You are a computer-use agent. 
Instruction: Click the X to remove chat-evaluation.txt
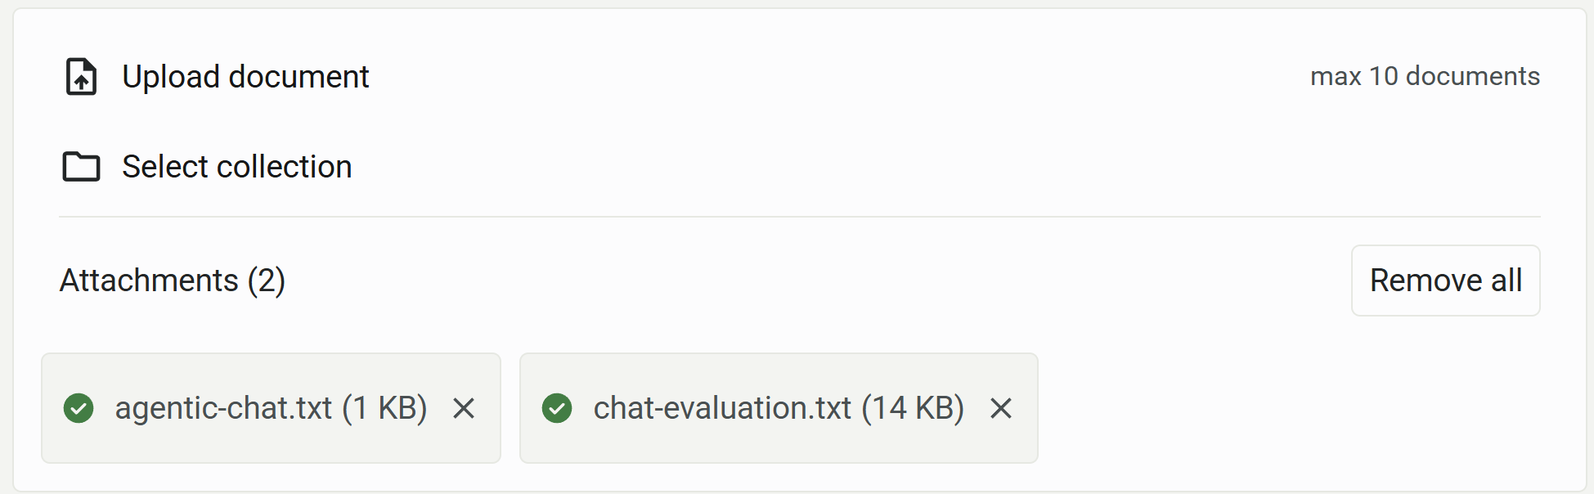point(1001,408)
